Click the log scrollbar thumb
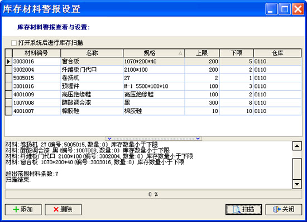307x222 pixels. coord(297,169)
